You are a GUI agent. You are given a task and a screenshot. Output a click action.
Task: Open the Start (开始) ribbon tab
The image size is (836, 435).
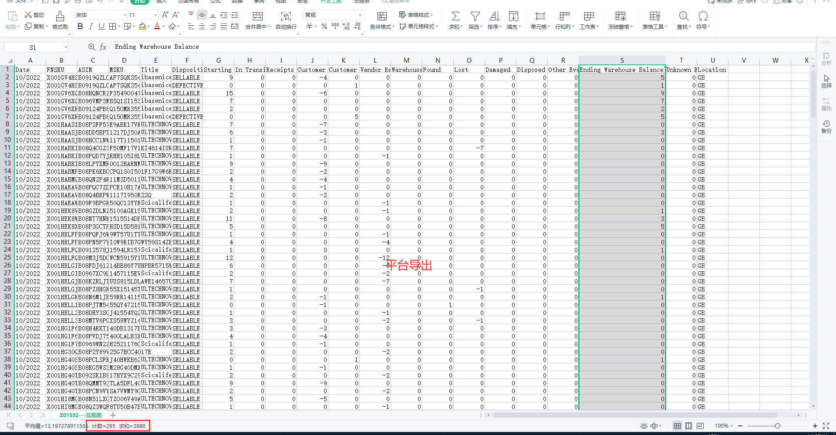(x=139, y=2)
